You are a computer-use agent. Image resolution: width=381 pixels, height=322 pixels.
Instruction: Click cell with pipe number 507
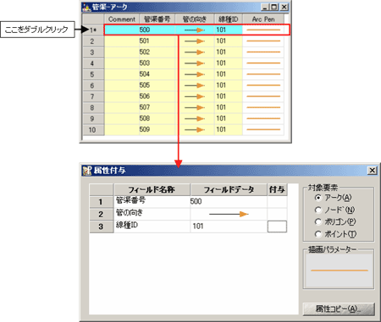(157, 107)
